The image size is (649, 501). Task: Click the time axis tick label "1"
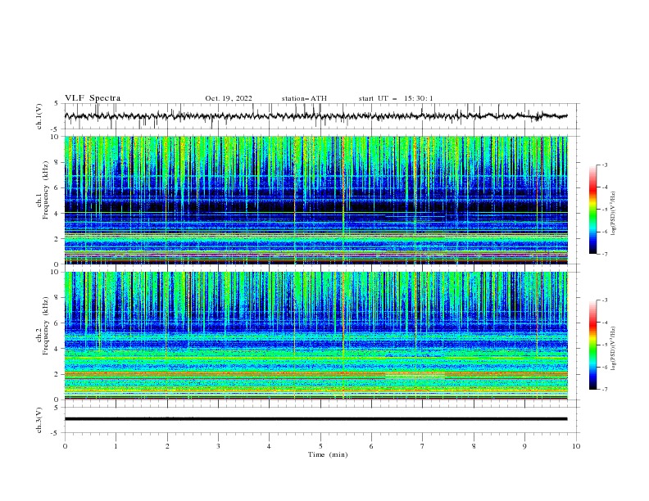pos(116,446)
